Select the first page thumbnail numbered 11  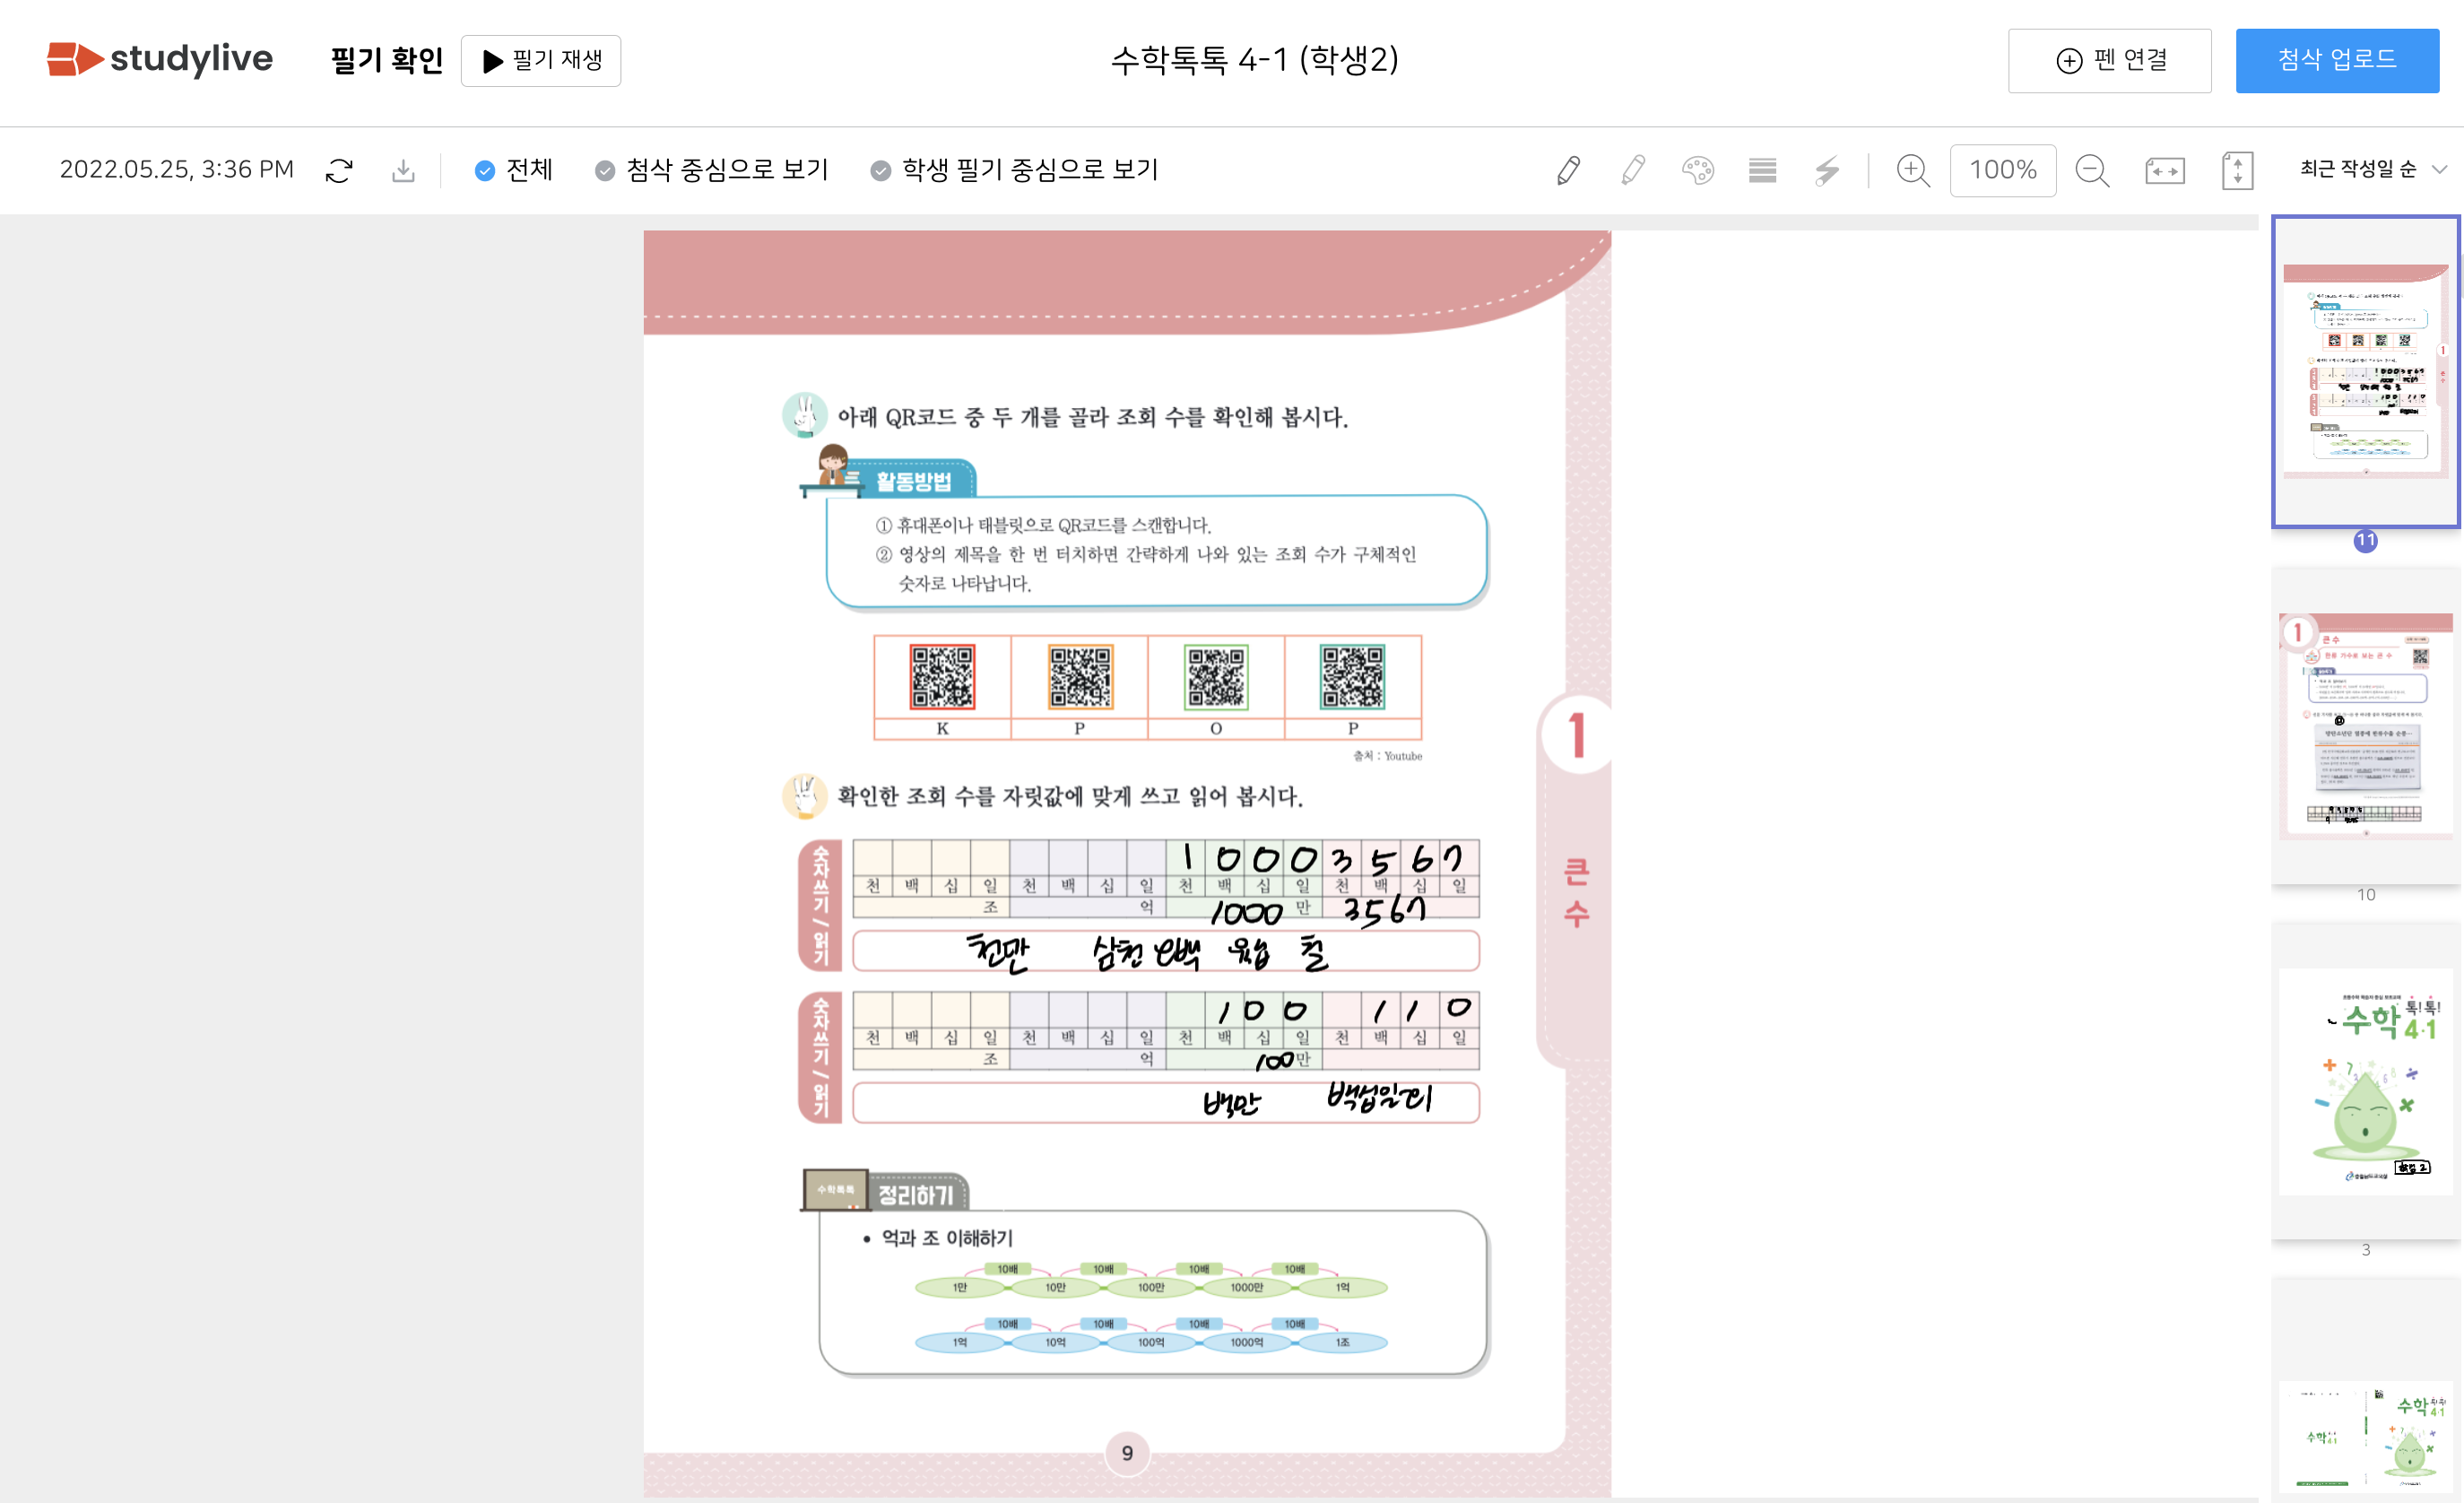[x=2366, y=372]
